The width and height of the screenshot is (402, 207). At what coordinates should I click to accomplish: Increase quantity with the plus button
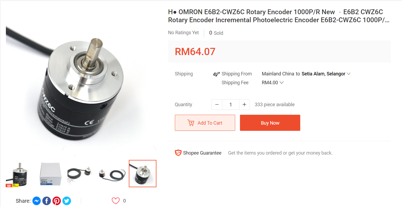(x=244, y=105)
